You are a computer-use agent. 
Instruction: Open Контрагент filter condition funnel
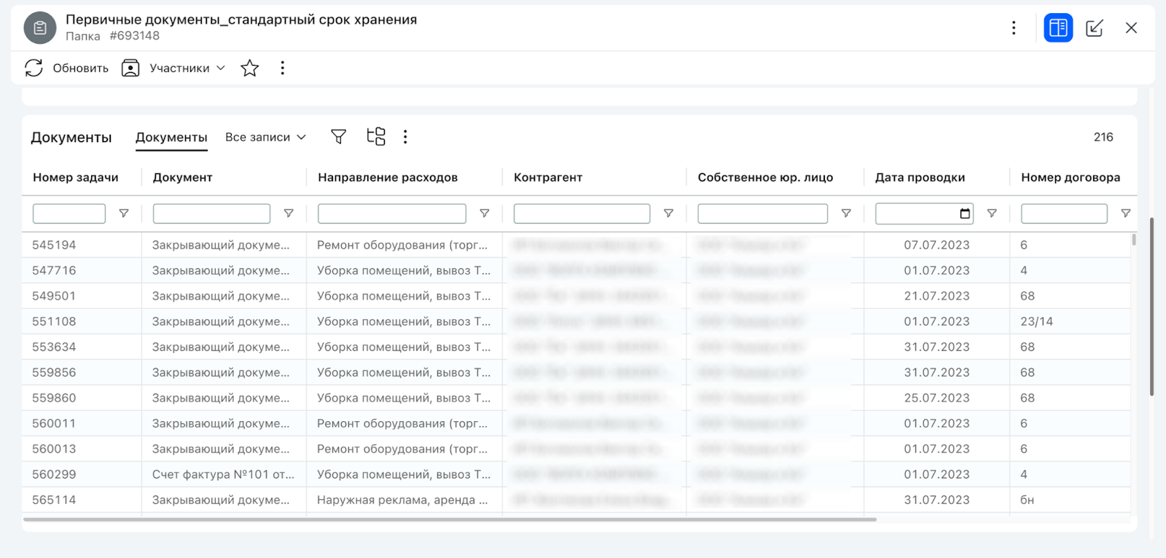click(668, 213)
